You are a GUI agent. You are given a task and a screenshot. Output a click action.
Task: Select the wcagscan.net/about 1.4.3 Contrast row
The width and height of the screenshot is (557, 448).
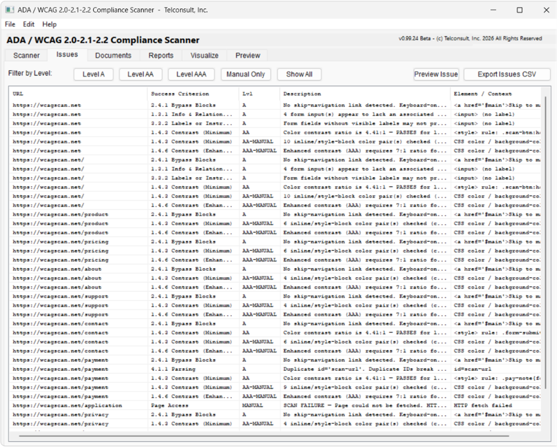275,278
